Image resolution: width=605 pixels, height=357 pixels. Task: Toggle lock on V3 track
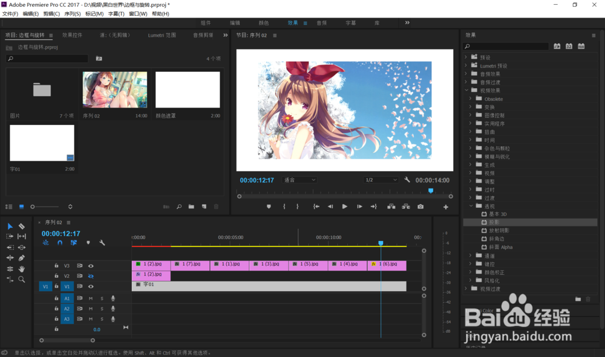56,266
